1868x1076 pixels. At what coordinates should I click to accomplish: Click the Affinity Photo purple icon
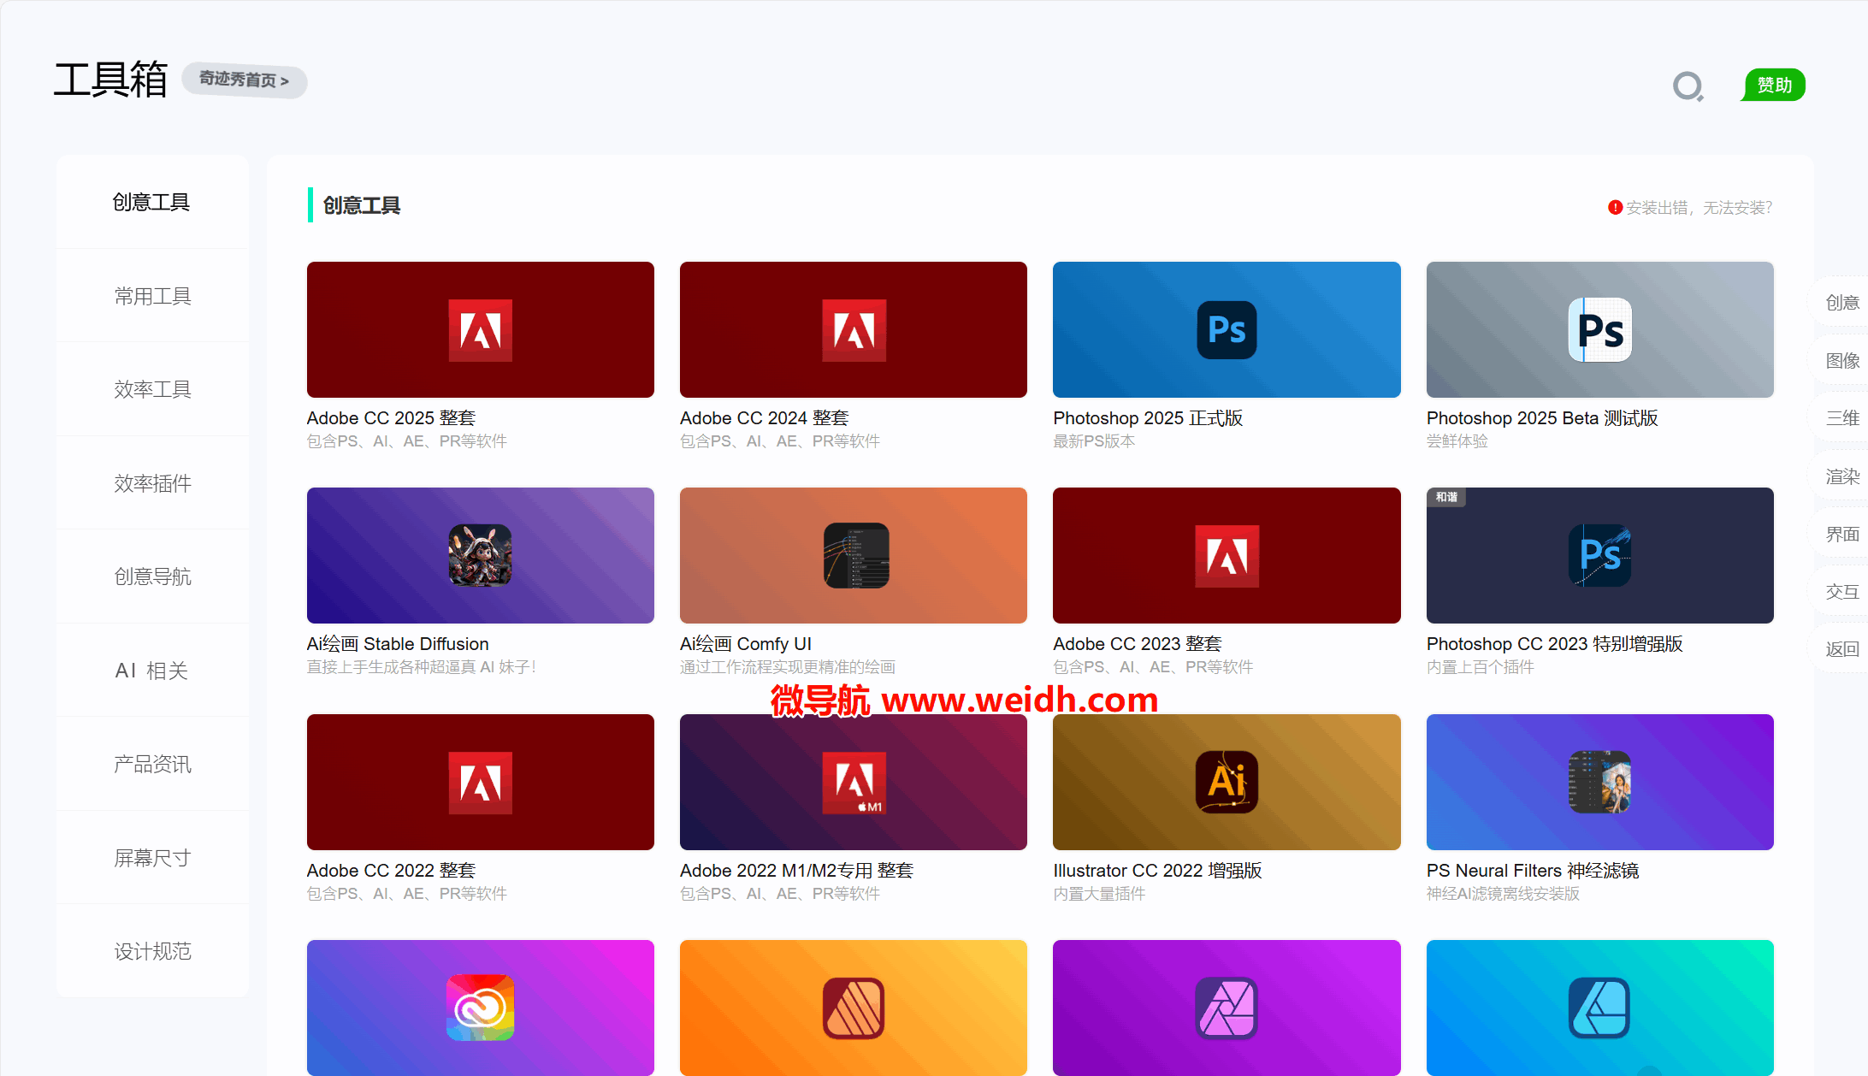(1227, 1008)
